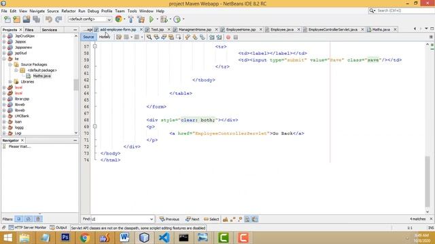Switch to the Services panel tab
Image resolution: width=435 pixels, height=244 pixels.
coord(50,30)
